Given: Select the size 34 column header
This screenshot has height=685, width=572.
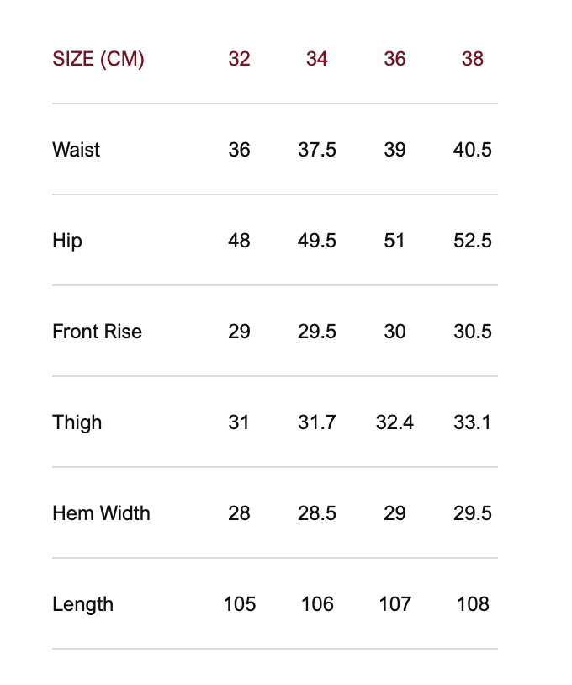Looking at the screenshot, I should click(x=317, y=59).
